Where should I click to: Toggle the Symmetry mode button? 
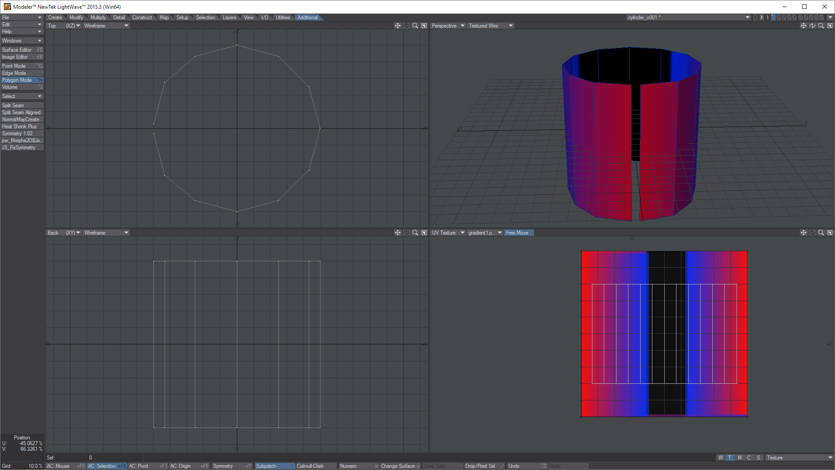[x=232, y=466]
